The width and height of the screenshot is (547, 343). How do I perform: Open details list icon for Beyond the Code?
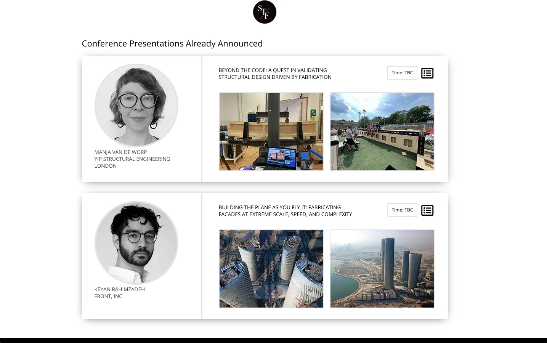427,73
